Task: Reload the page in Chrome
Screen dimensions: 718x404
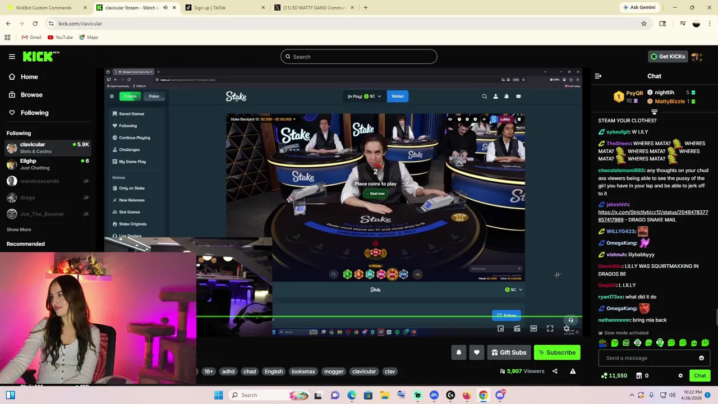Action: point(35,24)
